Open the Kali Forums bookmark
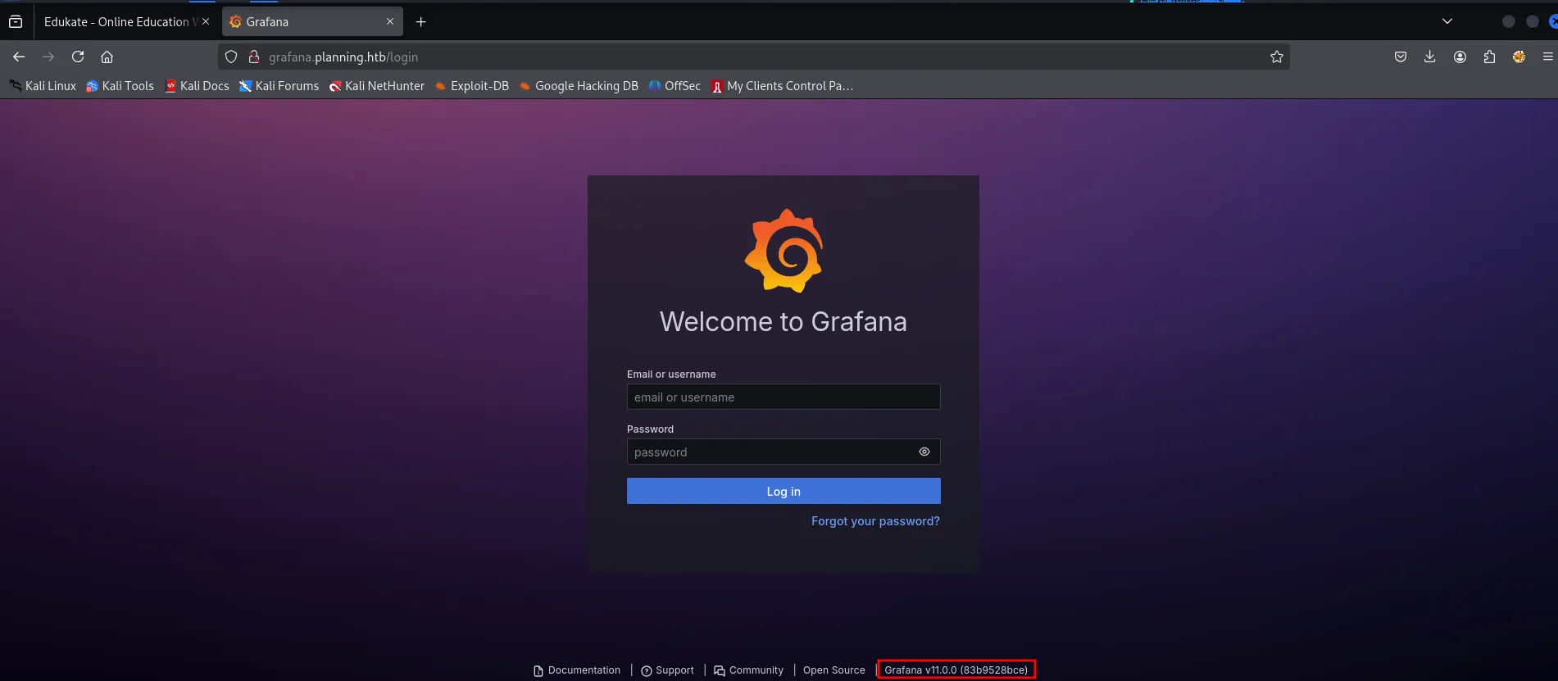This screenshot has width=1558, height=681. click(x=279, y=86)
